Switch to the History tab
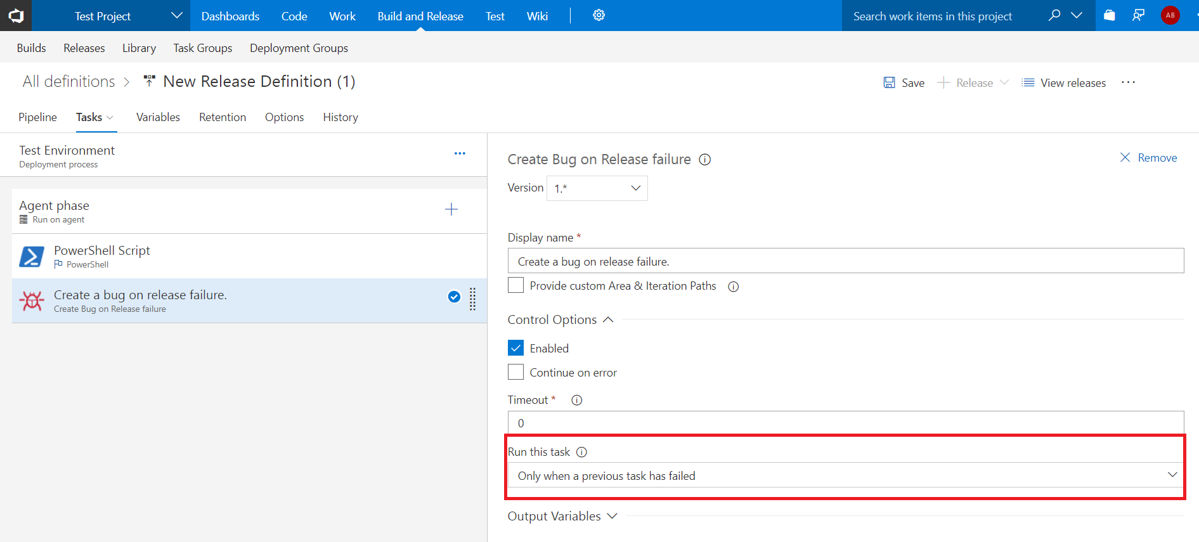 (x=340, y=117)
